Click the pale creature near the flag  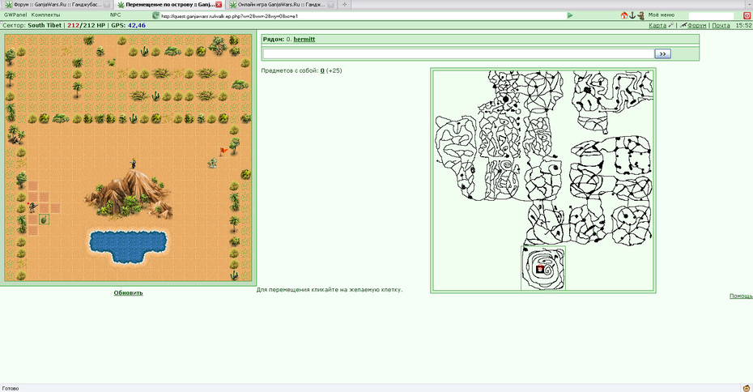point(212,164)
